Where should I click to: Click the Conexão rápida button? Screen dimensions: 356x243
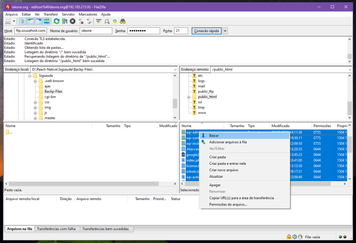207,31
